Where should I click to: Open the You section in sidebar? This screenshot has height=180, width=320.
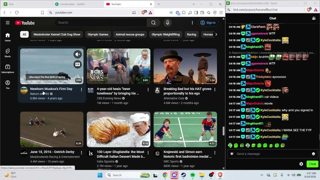pos(8,85)
